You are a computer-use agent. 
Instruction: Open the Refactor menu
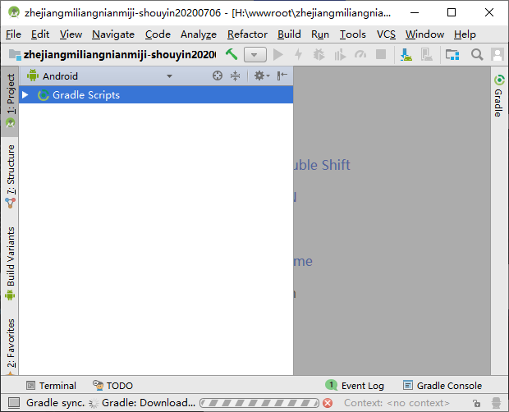coord(247,34)
